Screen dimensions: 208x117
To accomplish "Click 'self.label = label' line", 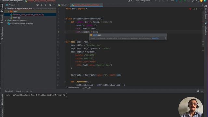I will (x=86, y=29).
